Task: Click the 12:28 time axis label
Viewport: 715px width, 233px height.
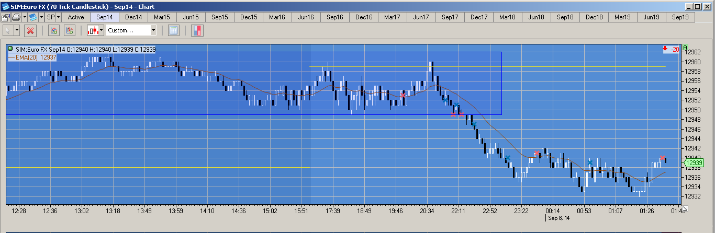Action: (19, 211)
